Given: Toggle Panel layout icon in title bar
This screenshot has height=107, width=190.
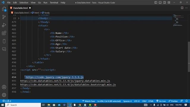Looking at the screenshot, I should [x=160, y=3].
